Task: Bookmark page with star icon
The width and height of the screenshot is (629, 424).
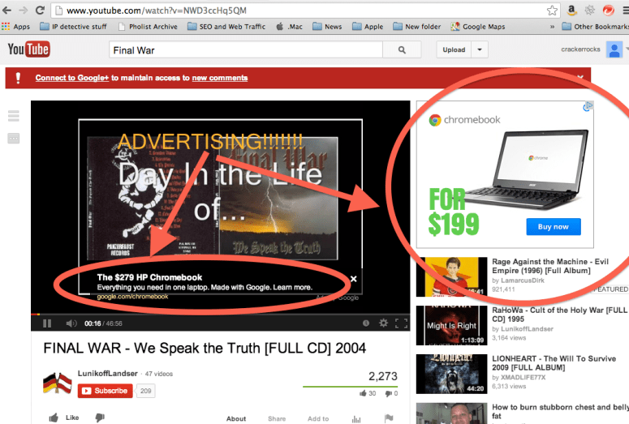Action: [x=552, y=11]
